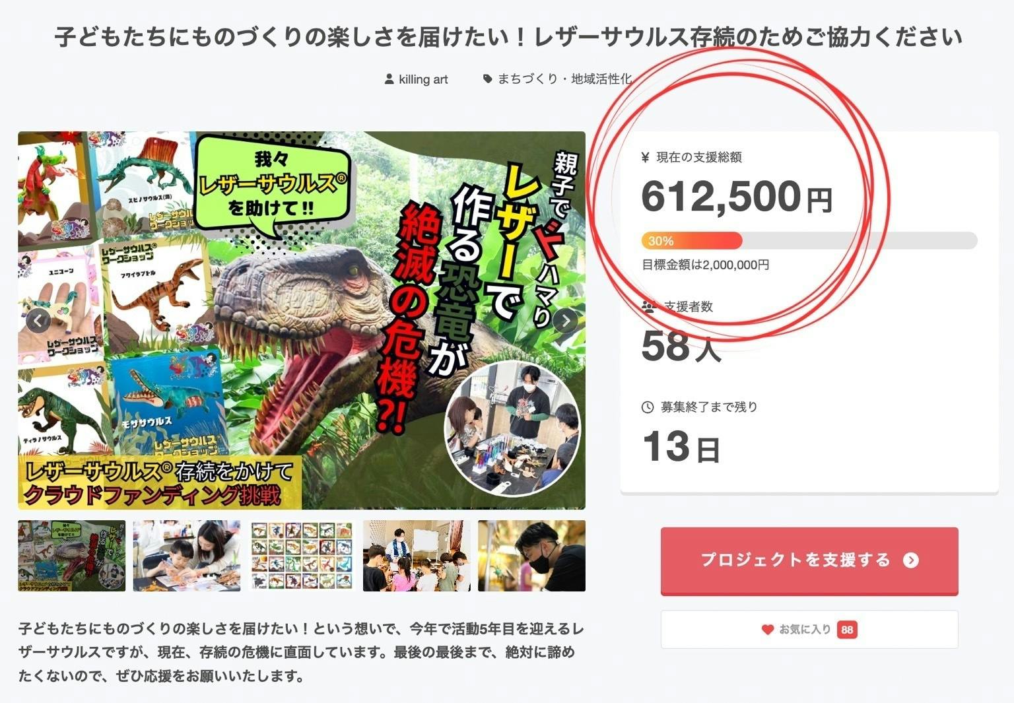Click the person icon beside killing art

[x=389, y=79]
